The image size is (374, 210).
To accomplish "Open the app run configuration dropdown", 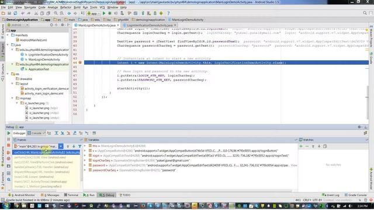I will 93,13.
